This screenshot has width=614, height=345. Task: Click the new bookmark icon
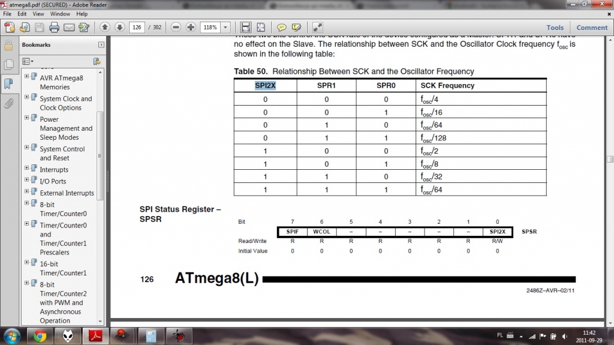point(97,61)
